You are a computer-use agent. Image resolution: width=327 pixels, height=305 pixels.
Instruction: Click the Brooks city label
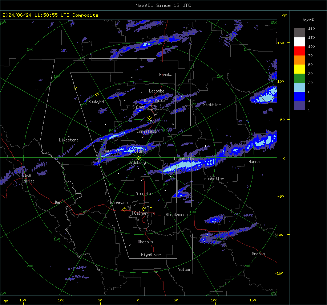coord(258,254)
